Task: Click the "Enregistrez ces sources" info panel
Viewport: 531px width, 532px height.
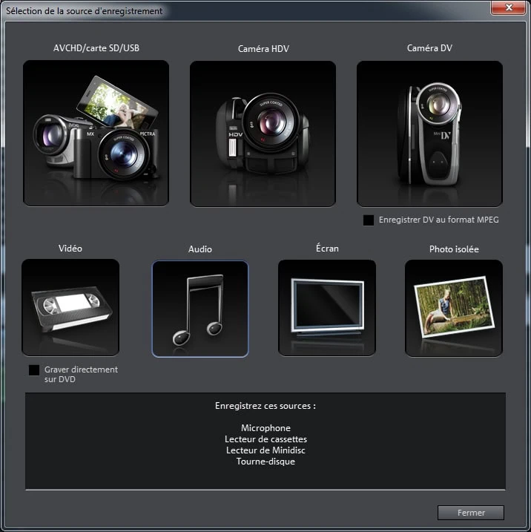Action: [265, 441]
